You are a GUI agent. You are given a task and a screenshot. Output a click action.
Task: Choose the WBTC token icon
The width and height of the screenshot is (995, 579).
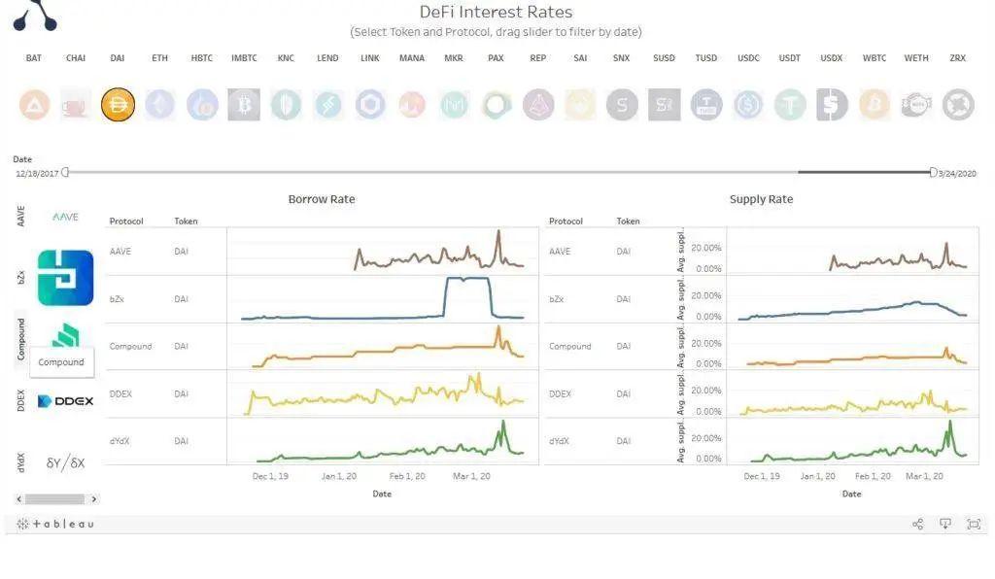tap(874, 105)
